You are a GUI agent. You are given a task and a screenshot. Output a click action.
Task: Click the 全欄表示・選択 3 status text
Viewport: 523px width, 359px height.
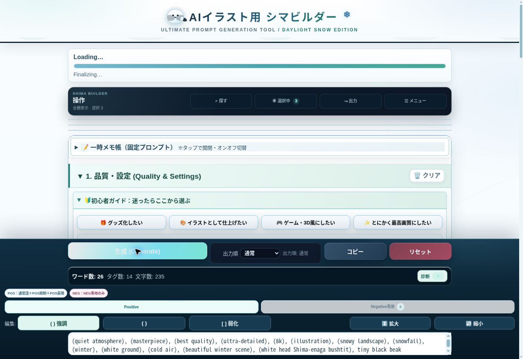coord(88,108)
